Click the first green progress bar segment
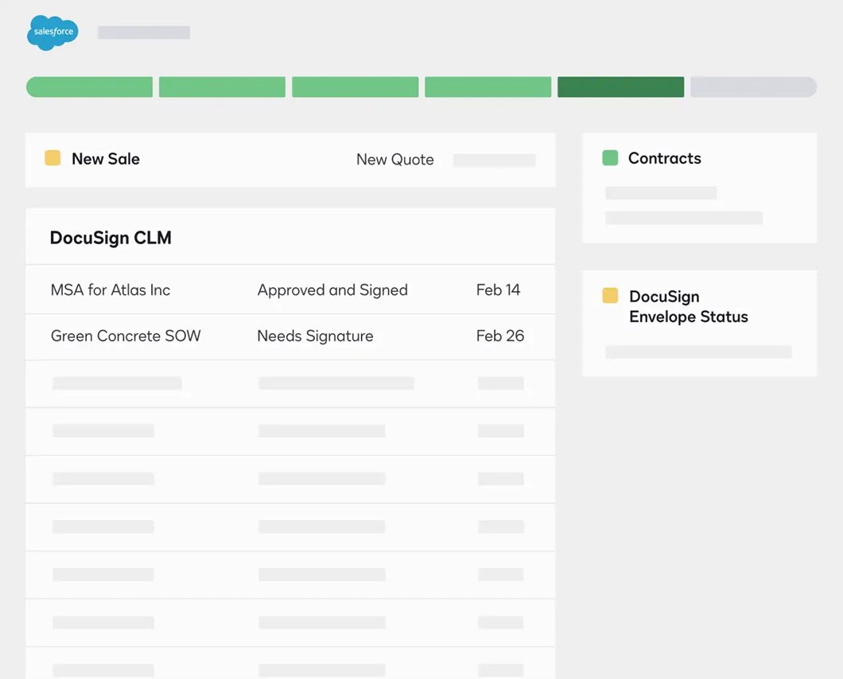 (89, 87)
